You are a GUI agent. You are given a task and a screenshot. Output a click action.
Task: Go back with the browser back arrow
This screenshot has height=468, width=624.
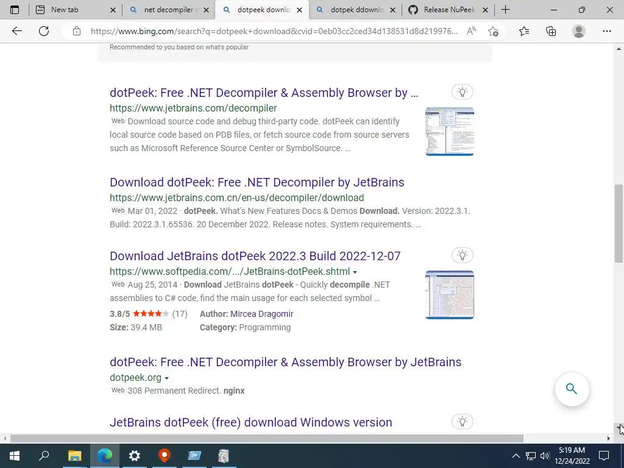click(16, 31)
